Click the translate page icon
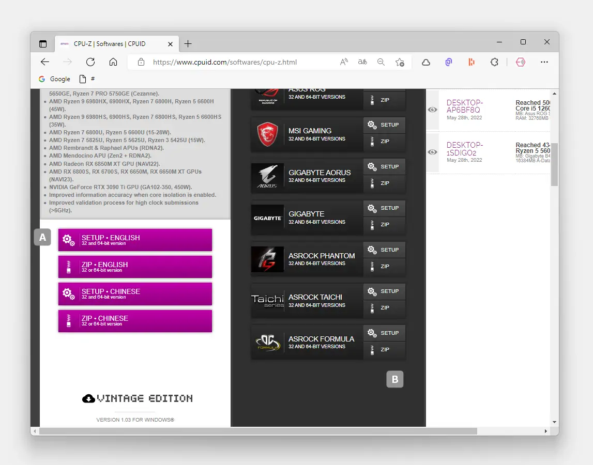This screenshot has height=465, width=593. pyautogui.click(x=362, y=62)
